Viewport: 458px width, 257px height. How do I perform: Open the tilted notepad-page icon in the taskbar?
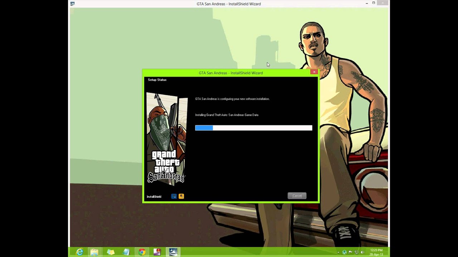[x=126, y=252]
